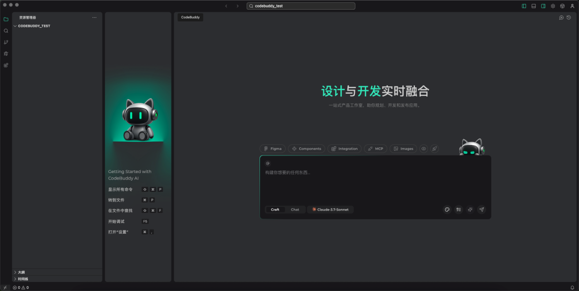Open errors and warnings count in status bar
Viewport: 579px width, 291px height.
pyautogui.click(x=21, y=287)
